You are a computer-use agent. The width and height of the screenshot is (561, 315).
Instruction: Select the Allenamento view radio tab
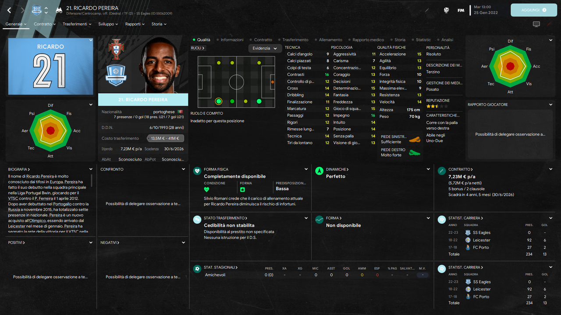328,40
